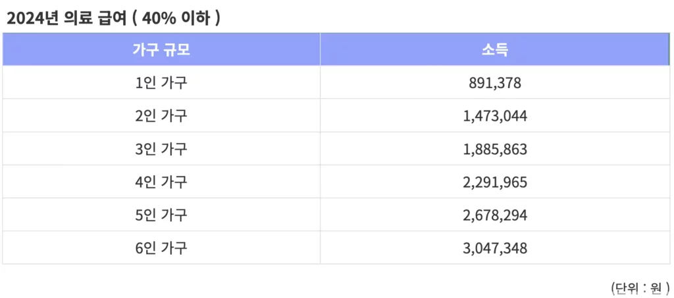Viewport: 674px width, 298px height.
Task: Click the income value 3,047,348
Action: (x=495, y=248)
